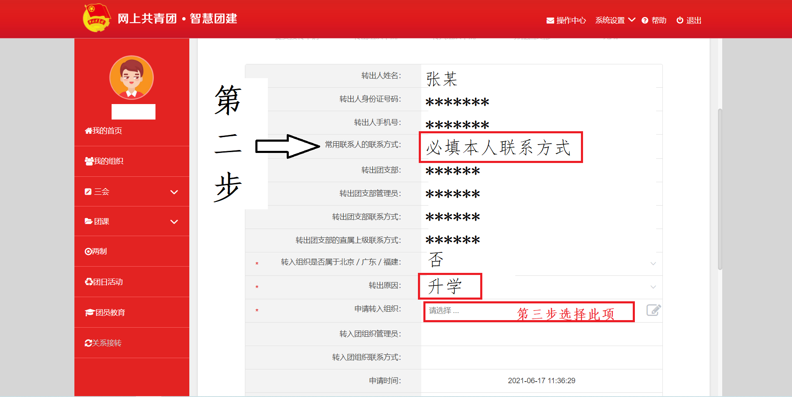
Task: Open the 两制 sidebar item
Action: [96, 252]
